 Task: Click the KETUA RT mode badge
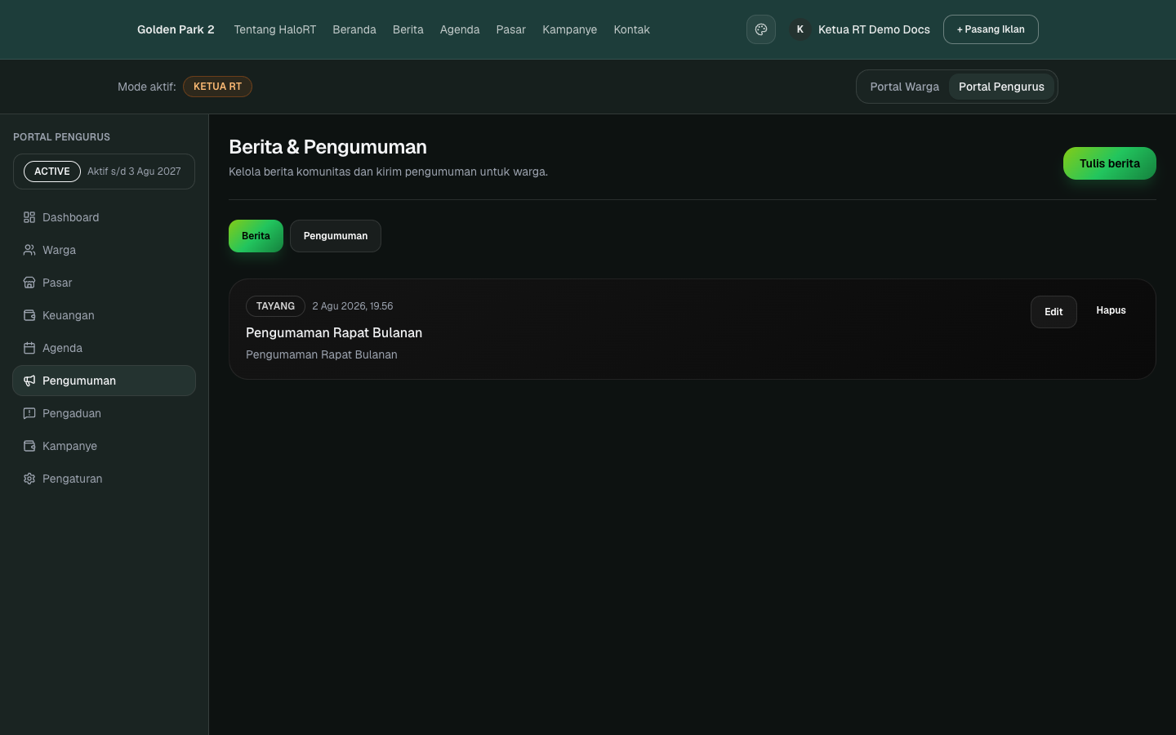coord(217,87)
